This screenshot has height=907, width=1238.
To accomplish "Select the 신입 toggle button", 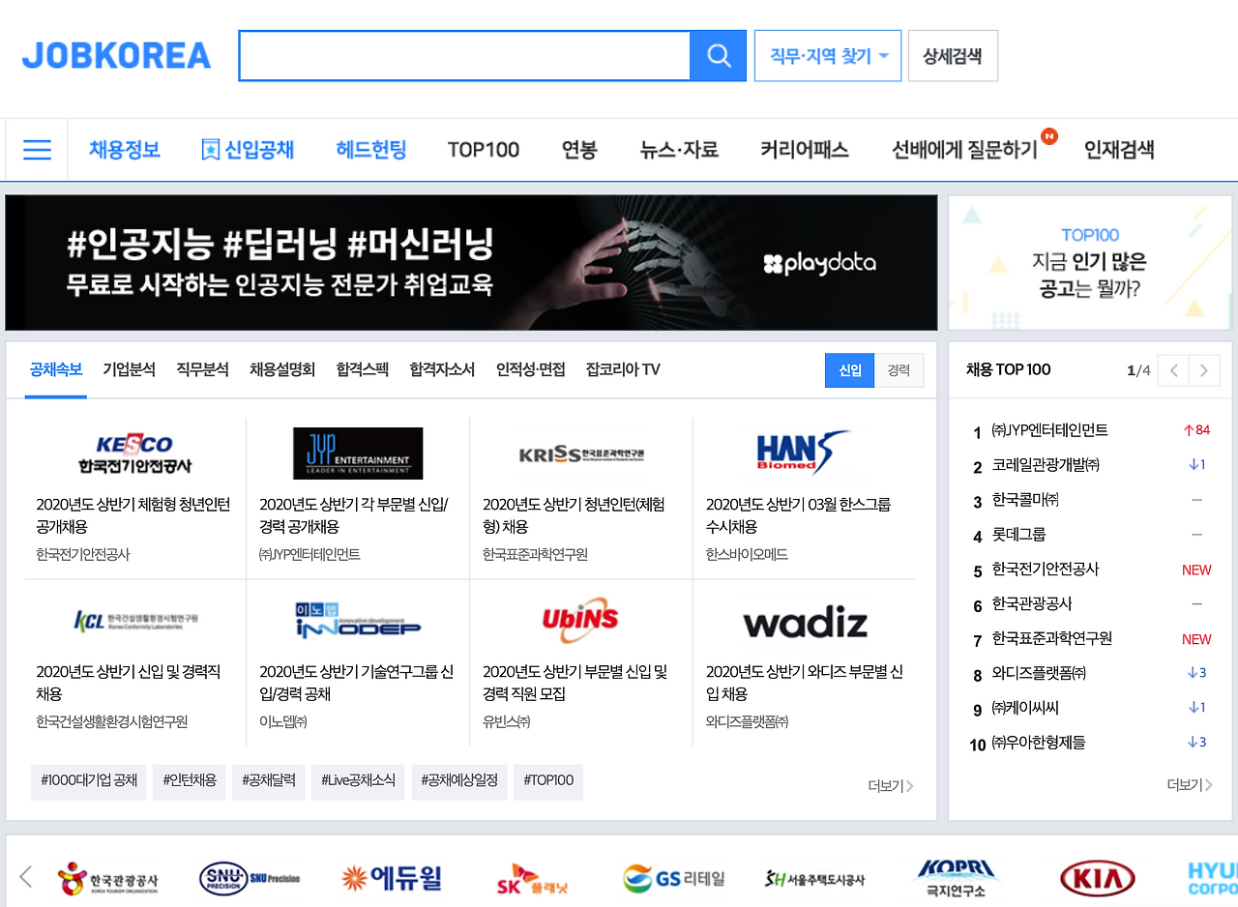I will tap(850, 370).
